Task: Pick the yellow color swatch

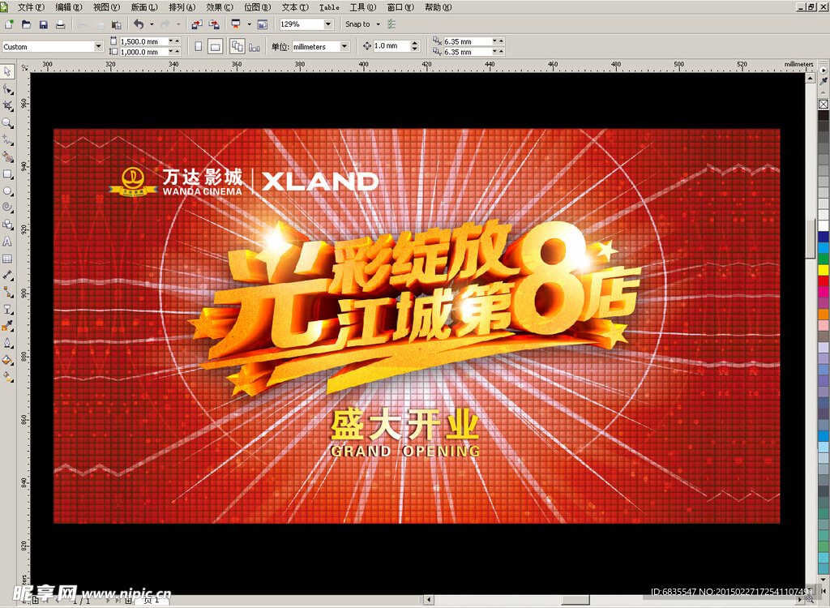Action: click(x=824, y=270)
